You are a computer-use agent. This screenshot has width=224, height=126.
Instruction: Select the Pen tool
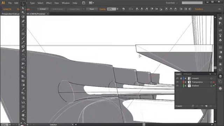(23, 21)
